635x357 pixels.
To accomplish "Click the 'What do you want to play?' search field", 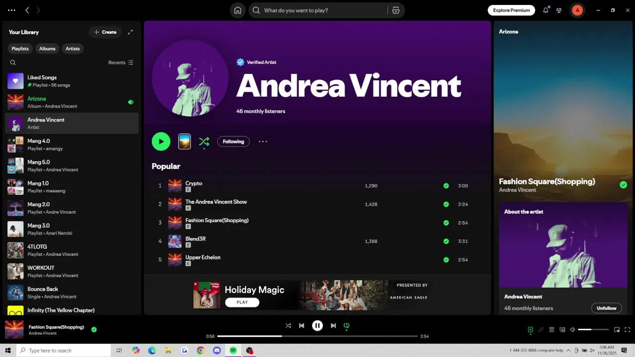I will coord(318,10).
